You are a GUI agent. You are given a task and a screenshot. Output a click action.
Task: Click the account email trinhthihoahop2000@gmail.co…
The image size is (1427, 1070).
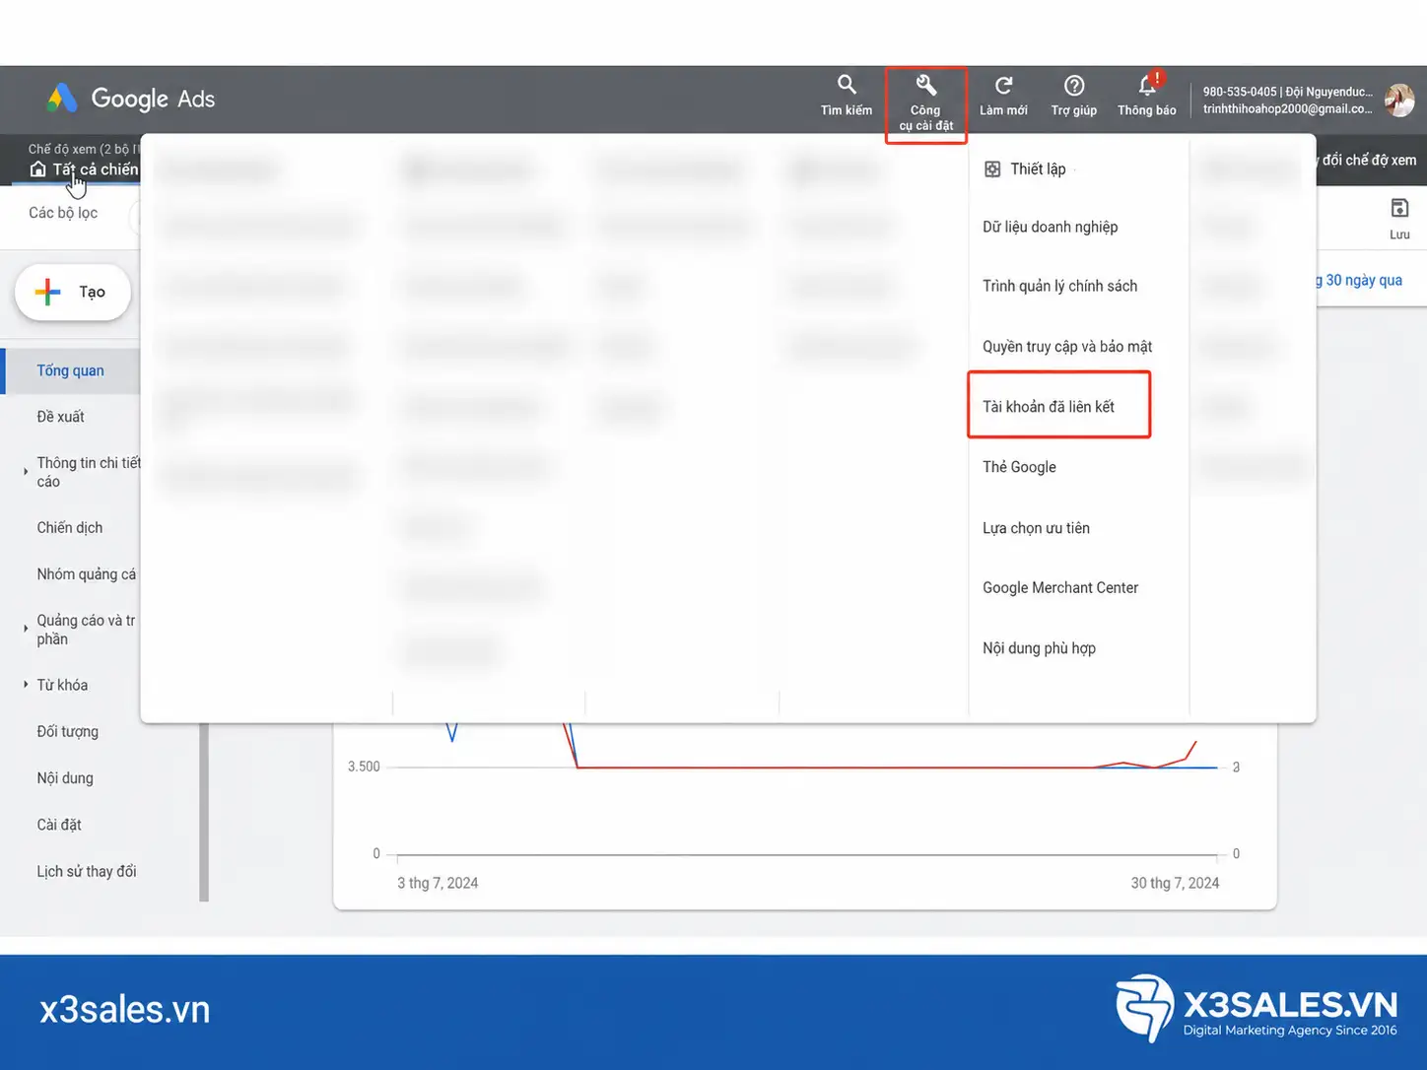coord(1287,109)
